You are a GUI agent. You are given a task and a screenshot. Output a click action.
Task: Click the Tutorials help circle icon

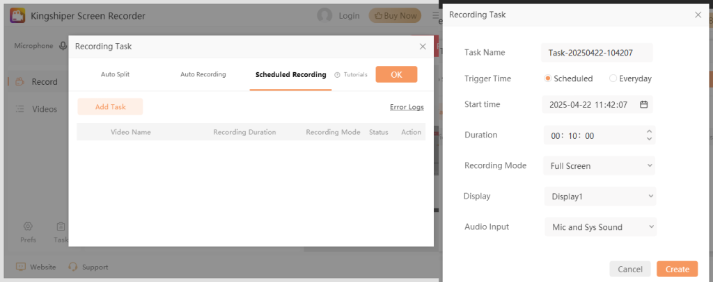[337, 75]
